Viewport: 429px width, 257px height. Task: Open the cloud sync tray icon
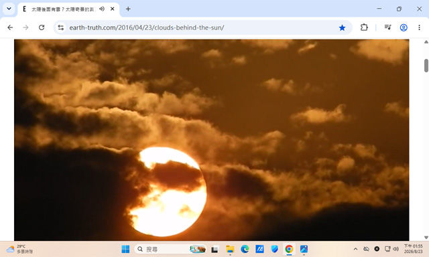[x=366, y=249]
